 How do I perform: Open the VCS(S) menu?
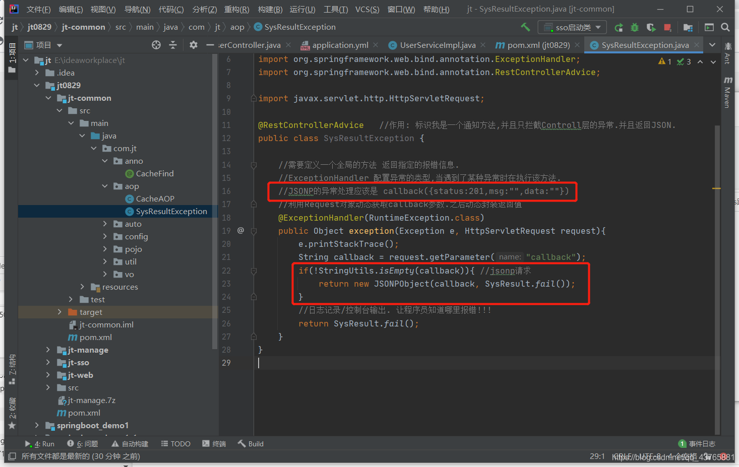pos(367,9)
